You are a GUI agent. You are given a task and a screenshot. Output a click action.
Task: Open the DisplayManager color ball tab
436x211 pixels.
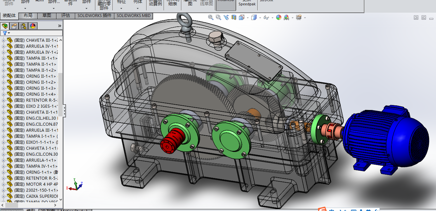(33, 26)
